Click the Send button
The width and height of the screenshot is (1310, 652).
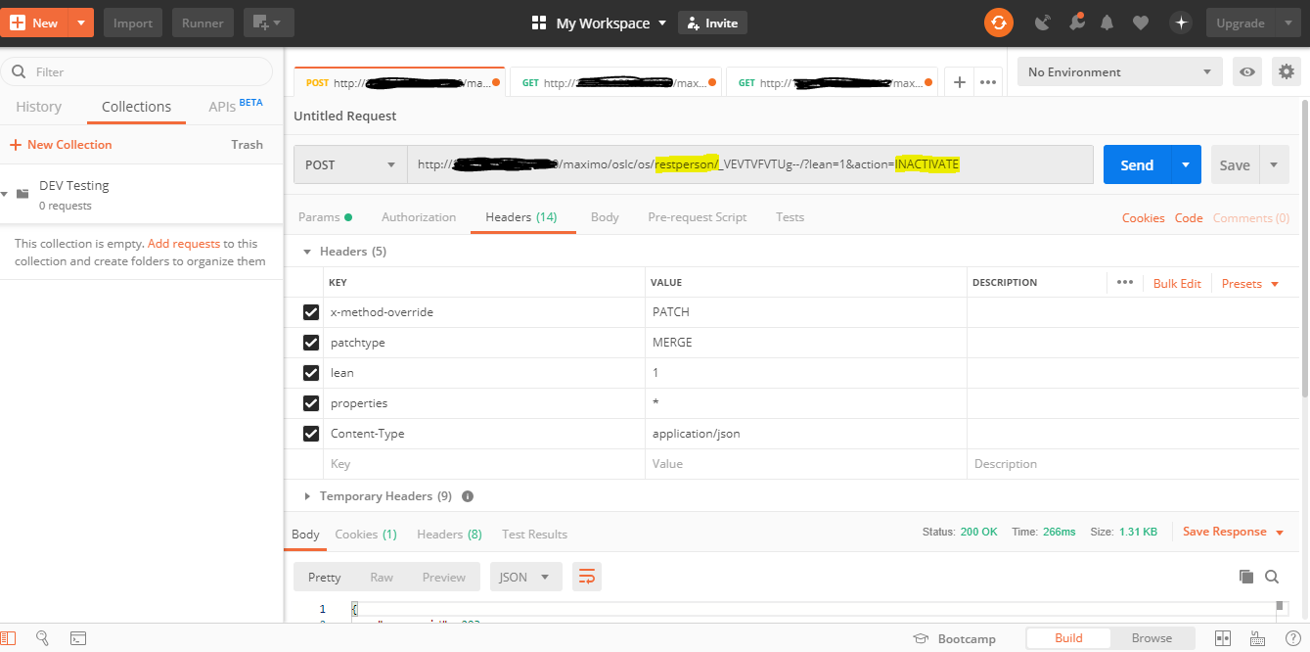1136,164
